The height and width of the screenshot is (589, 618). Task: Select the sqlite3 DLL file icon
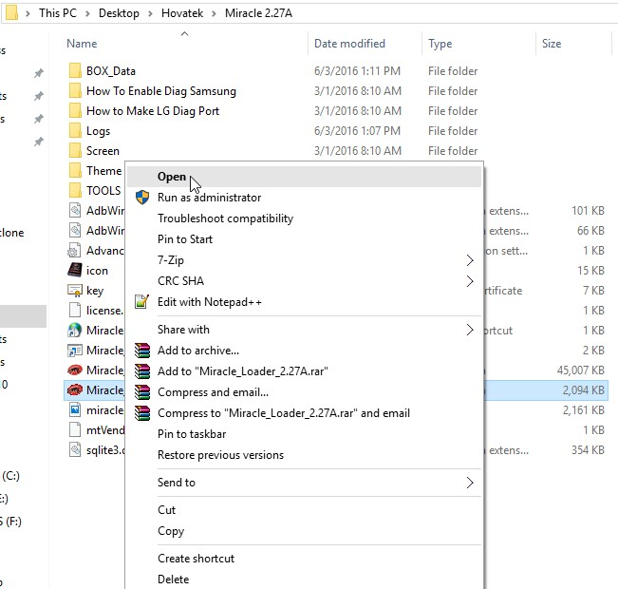click(75, 449)
